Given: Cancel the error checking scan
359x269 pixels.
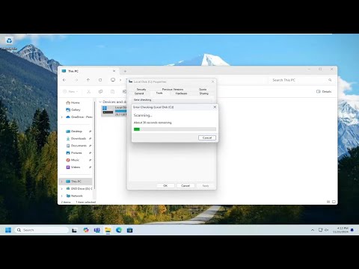Looking at the screenshot, I should tap(207, 137).
